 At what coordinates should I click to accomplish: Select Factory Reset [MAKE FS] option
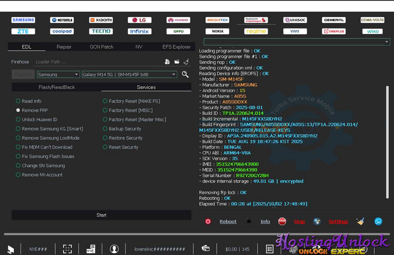coord(105,101)
